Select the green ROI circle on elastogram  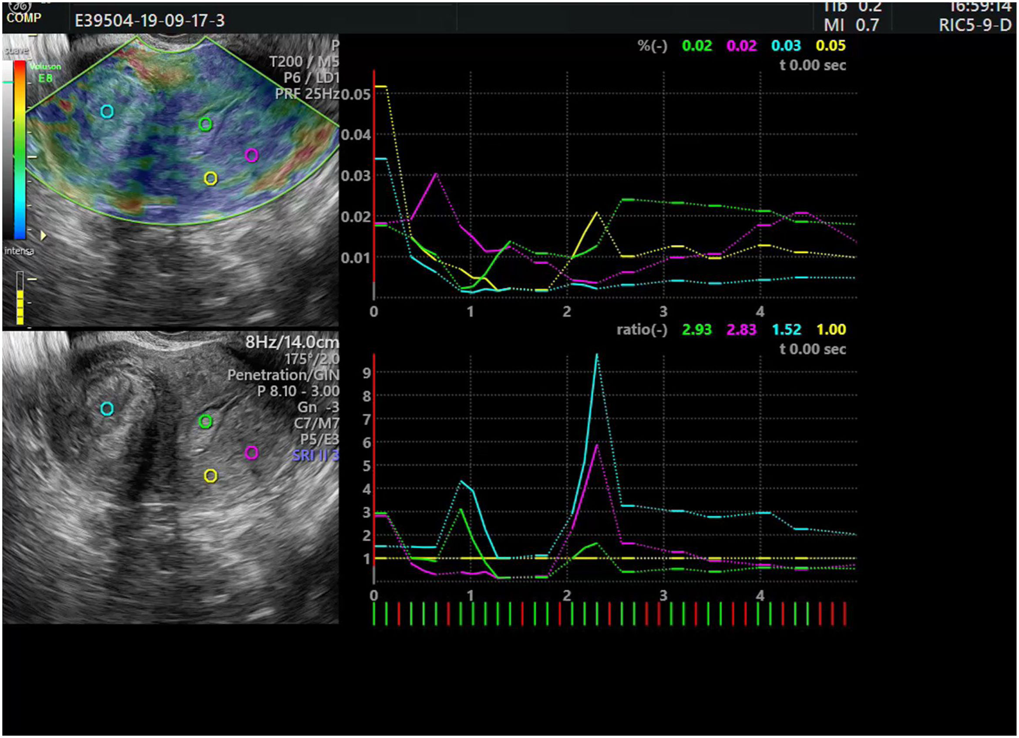coord(205,124)
